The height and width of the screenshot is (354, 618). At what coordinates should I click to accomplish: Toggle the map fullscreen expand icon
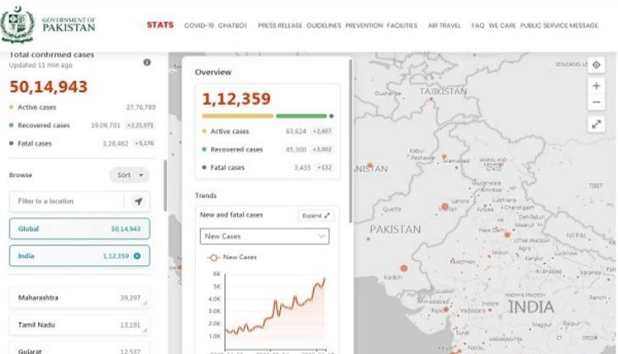pos(596,124)
